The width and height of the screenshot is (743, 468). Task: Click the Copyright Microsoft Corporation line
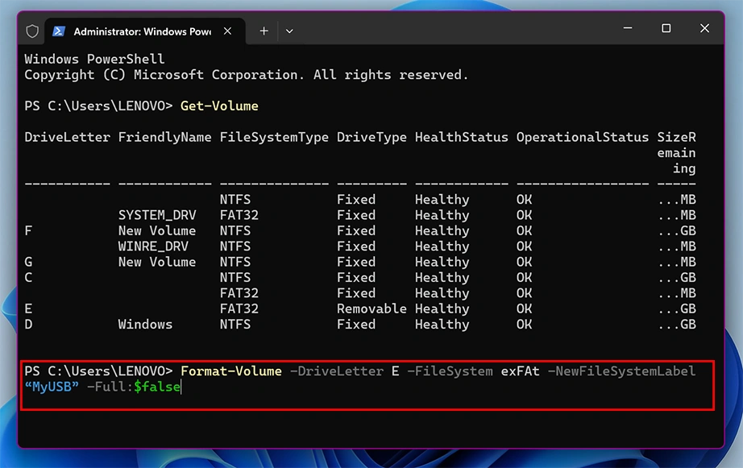[247, 75]
